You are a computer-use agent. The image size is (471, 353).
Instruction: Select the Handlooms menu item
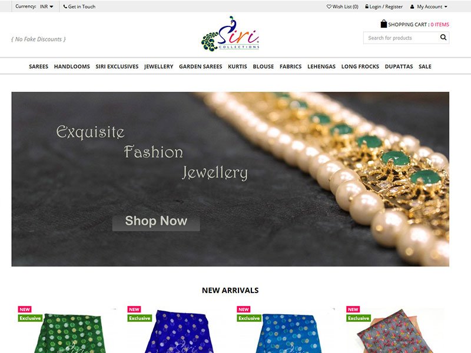pos(72,66)
